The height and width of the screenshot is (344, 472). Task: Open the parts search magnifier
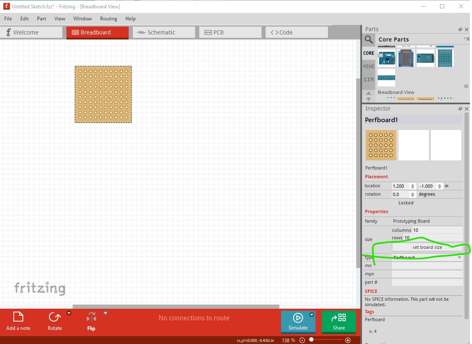369,39
